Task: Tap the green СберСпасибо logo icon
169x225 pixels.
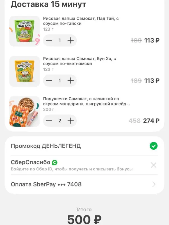Action: pyautogui.click(x=54, y=163)
